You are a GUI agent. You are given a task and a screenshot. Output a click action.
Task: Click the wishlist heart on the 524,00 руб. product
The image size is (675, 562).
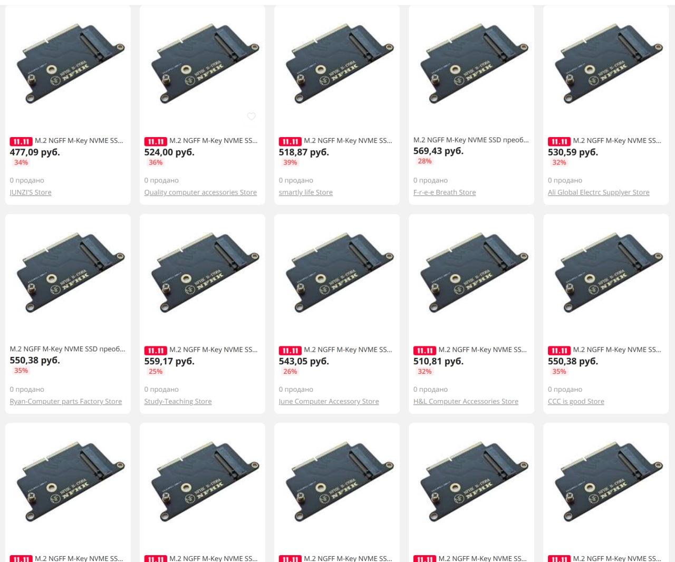252,117
